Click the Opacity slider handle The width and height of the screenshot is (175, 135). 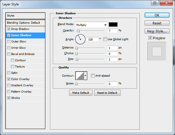[78, 31]
